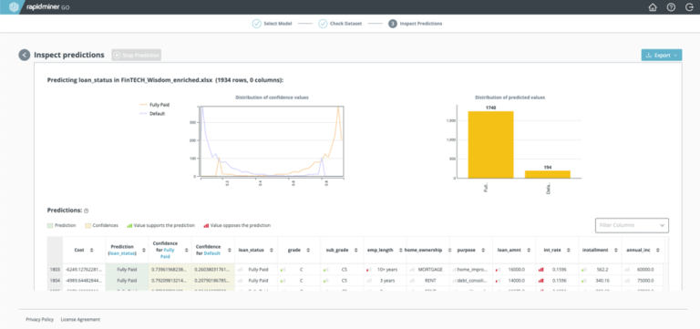The width and height of the screenshot is (700, 329).
Task: Click the Check Dataset step checkmark
Action: 323,24
